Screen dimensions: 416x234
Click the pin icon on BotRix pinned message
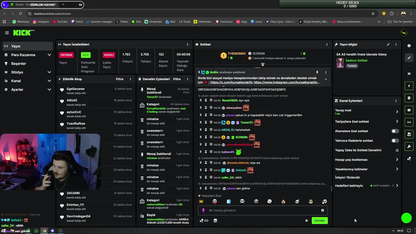[317, 72]
